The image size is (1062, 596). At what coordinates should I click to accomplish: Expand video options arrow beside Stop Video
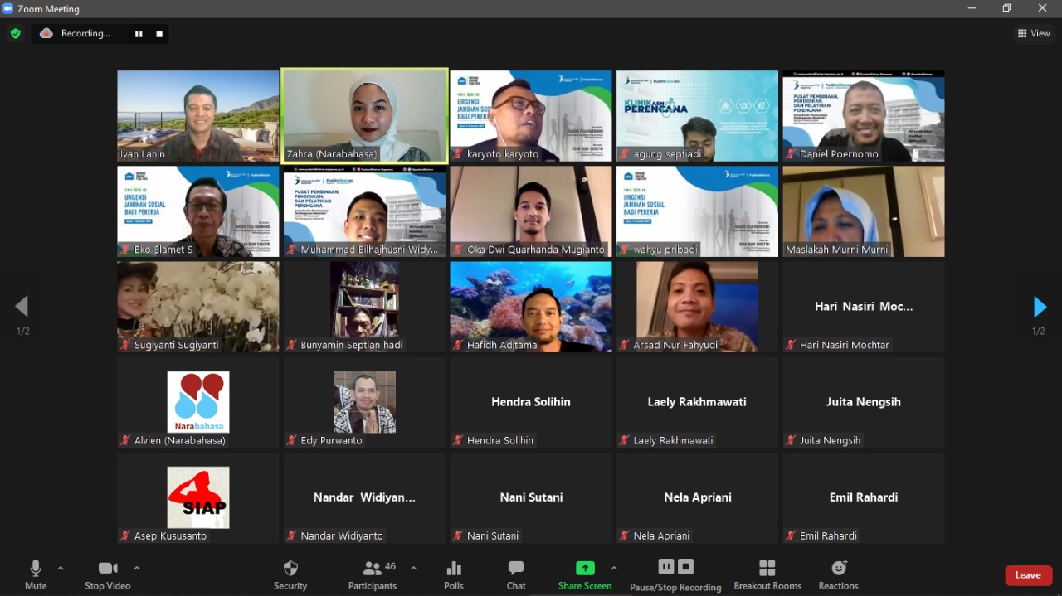pos(137,569)
